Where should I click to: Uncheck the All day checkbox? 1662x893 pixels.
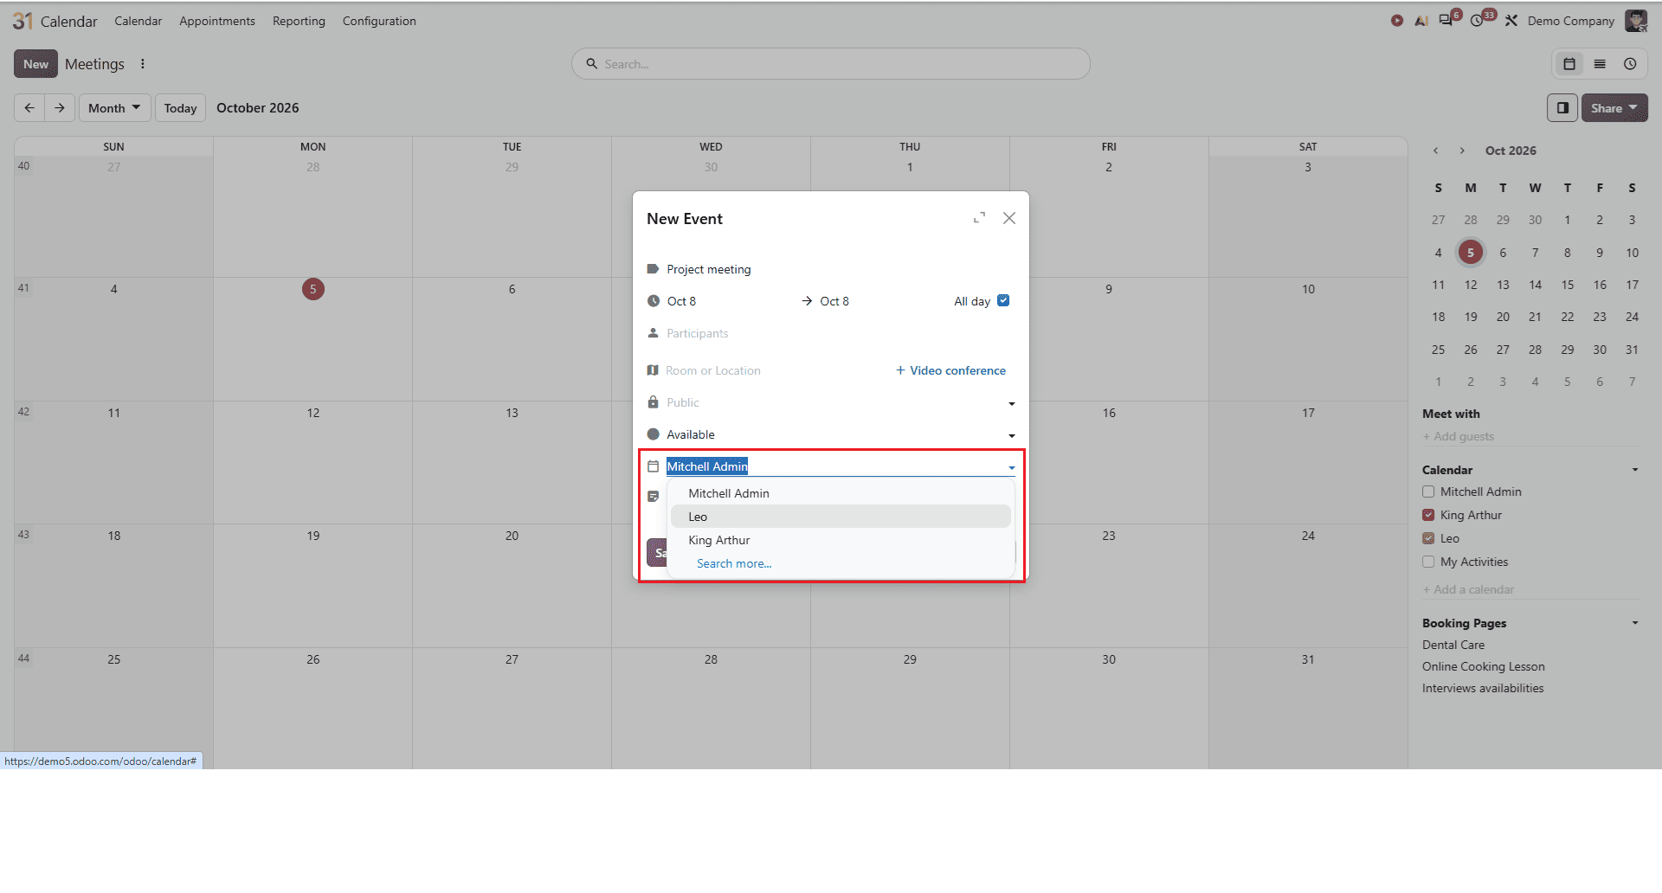(x=1003, y=300)
